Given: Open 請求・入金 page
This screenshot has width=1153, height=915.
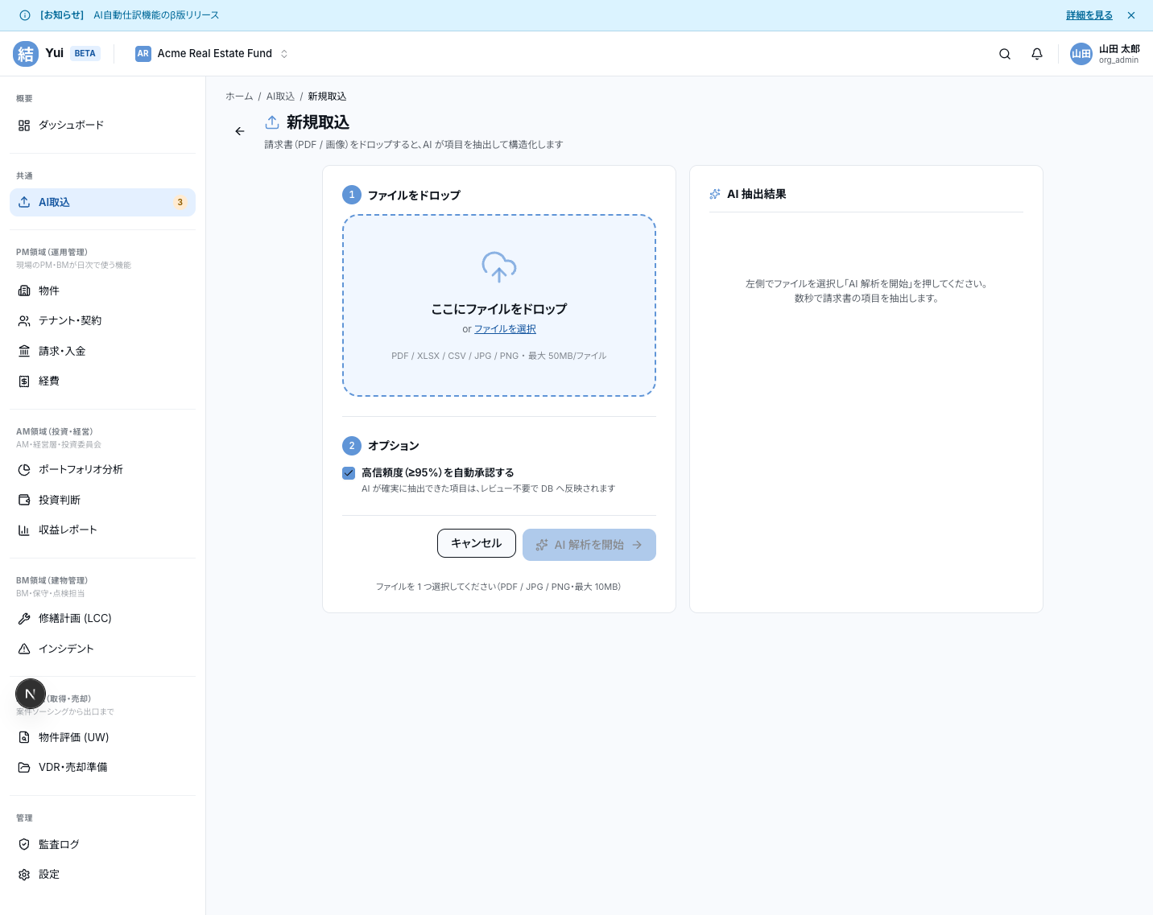Looking at the screenshot, I should [102, 351].
